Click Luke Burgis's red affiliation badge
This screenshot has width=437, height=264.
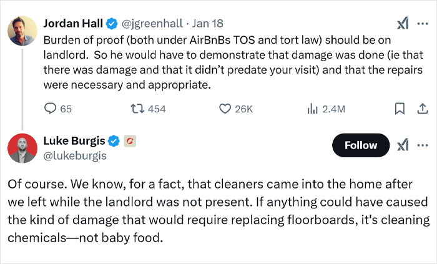130,142
